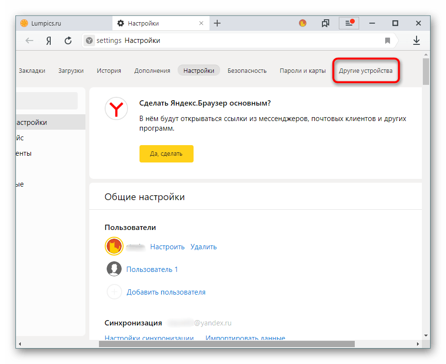446x364 pixels.
Task: Maximize the browser window
Action: pyautogui.click(x=395, y=23)
